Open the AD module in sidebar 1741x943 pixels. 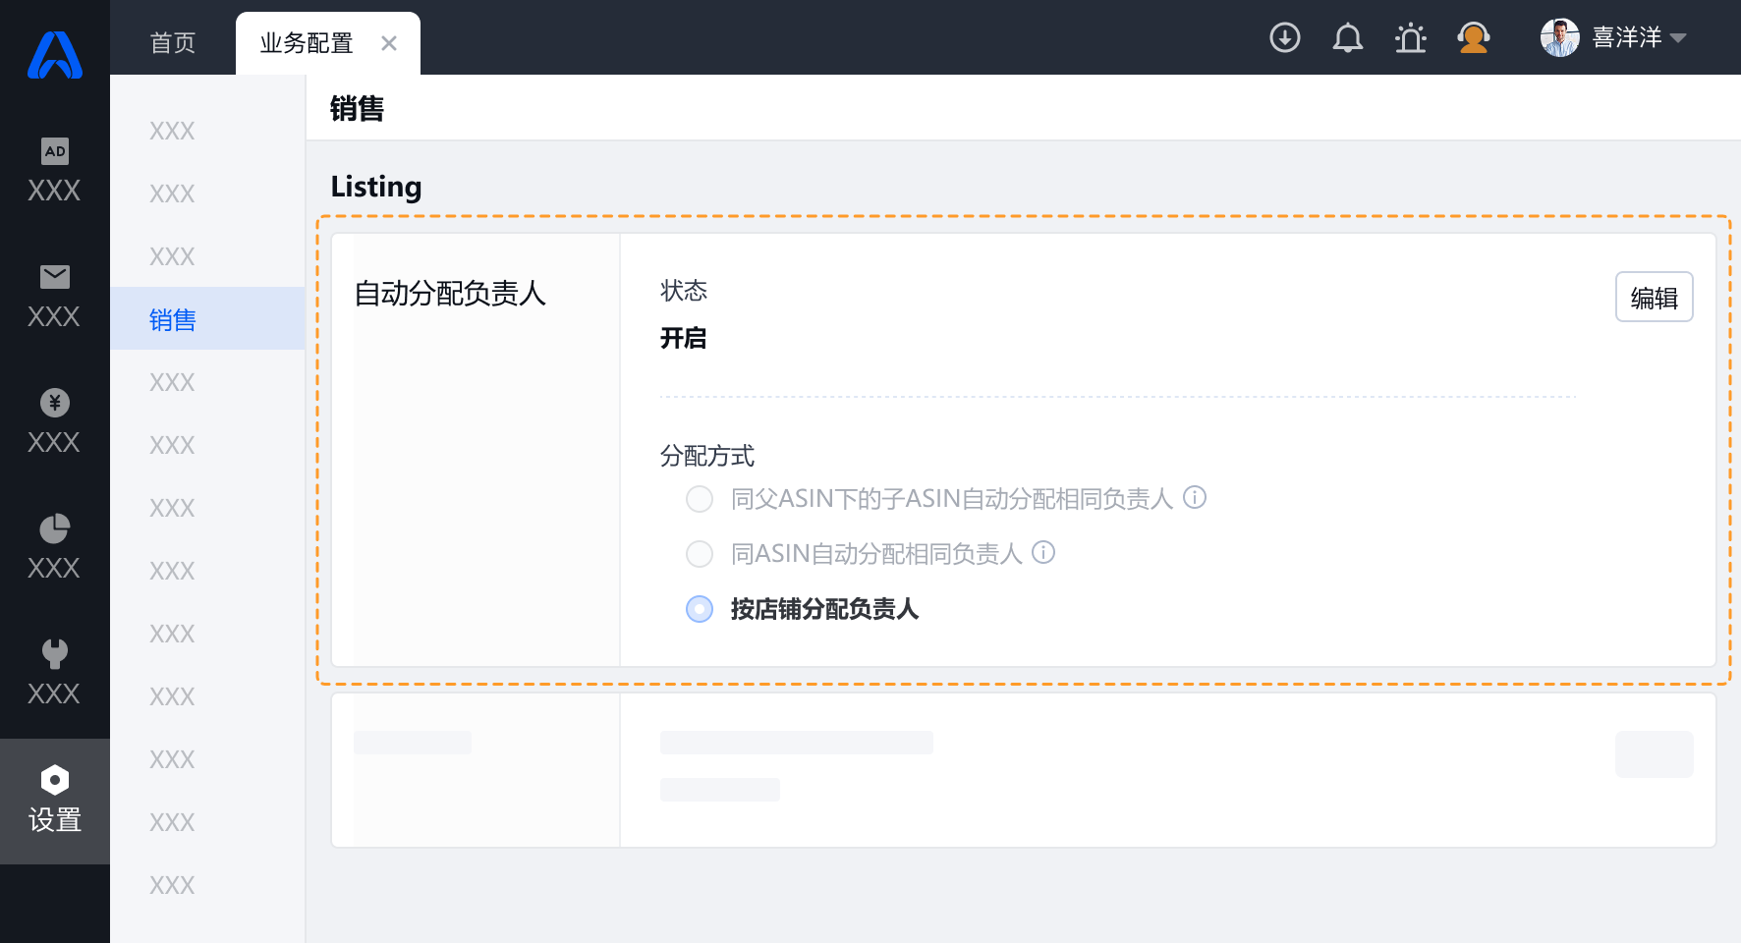tap(55, 171)
